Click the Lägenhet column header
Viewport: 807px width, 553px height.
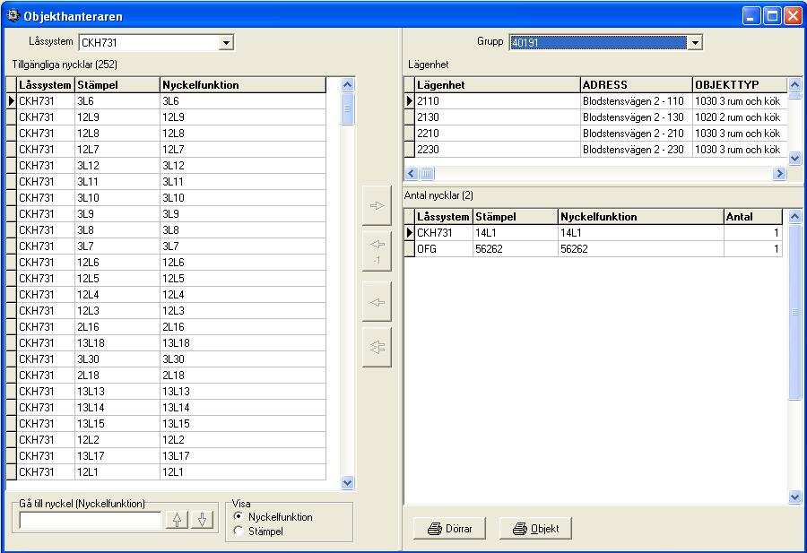coord(498,85)
